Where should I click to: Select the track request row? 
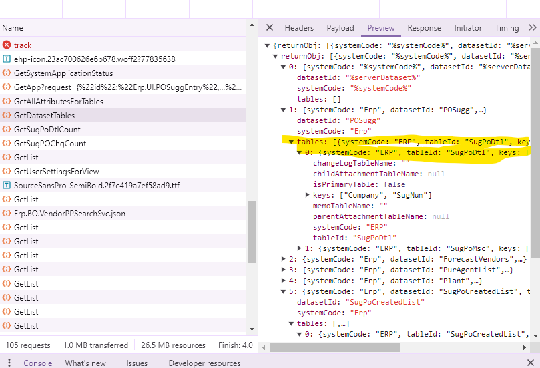(x=123, y=45)
